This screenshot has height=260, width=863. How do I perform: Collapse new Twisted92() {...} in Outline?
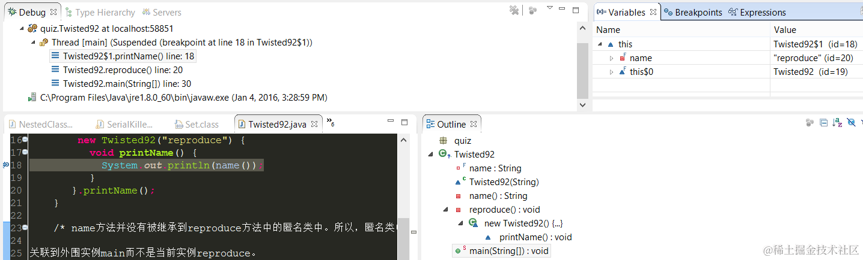460,223
